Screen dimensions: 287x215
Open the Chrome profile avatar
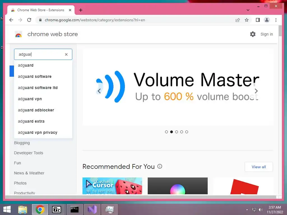tap(267, 20)
